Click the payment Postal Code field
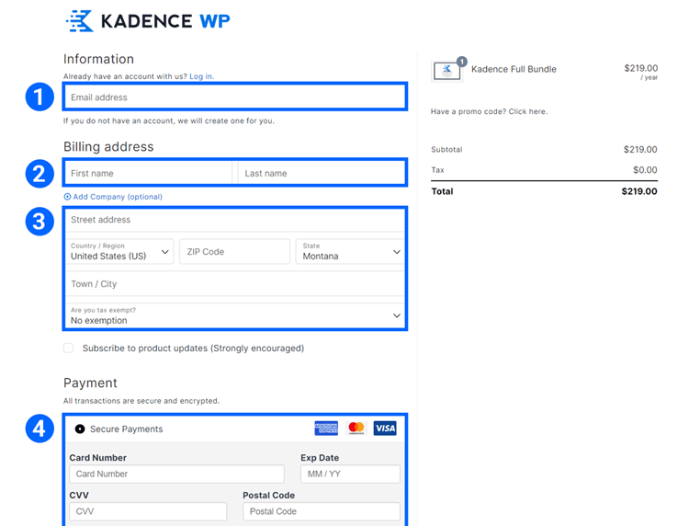Viewport: 689px width, 526px height. point(322,511)
